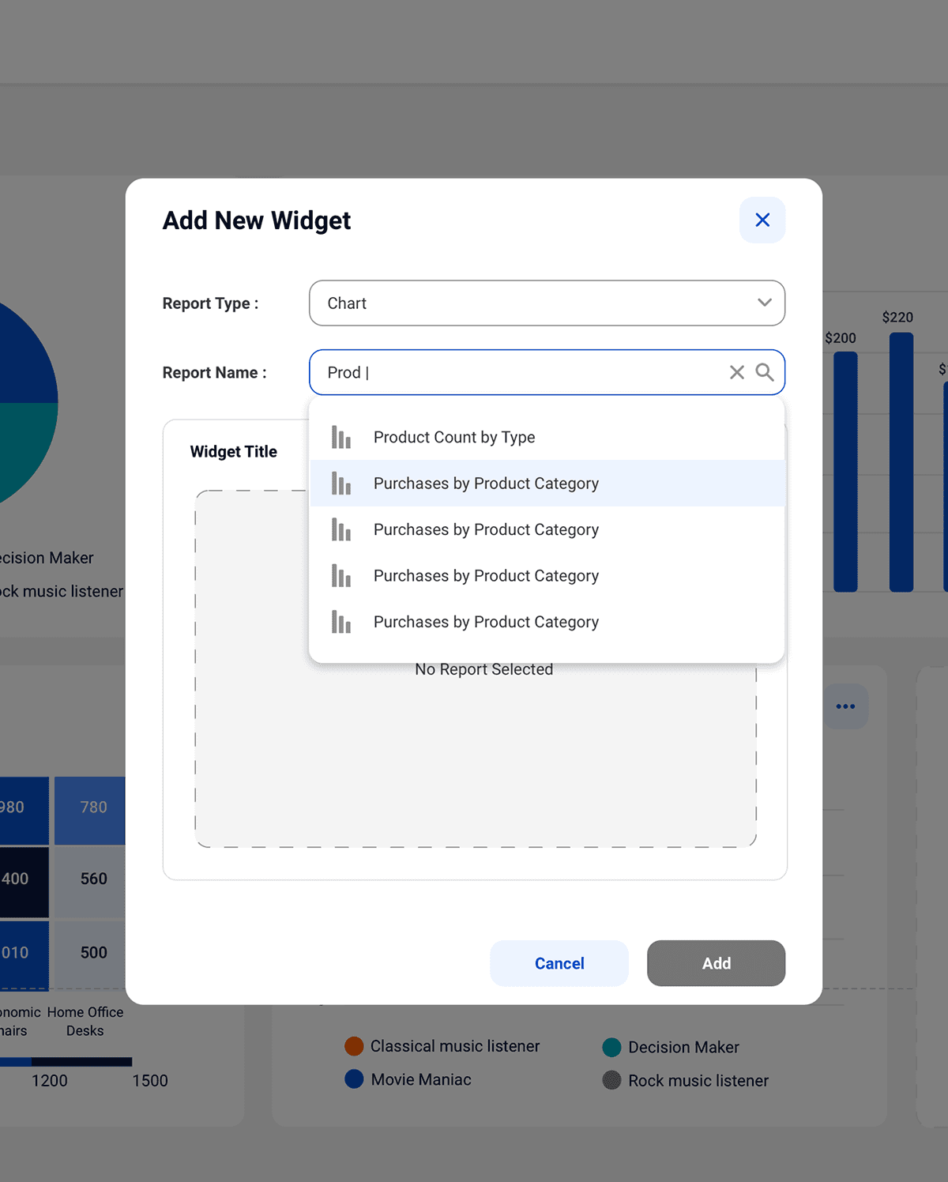948x1182 pixels.
Task: Click the Report Type label
Action: (210, 303)
